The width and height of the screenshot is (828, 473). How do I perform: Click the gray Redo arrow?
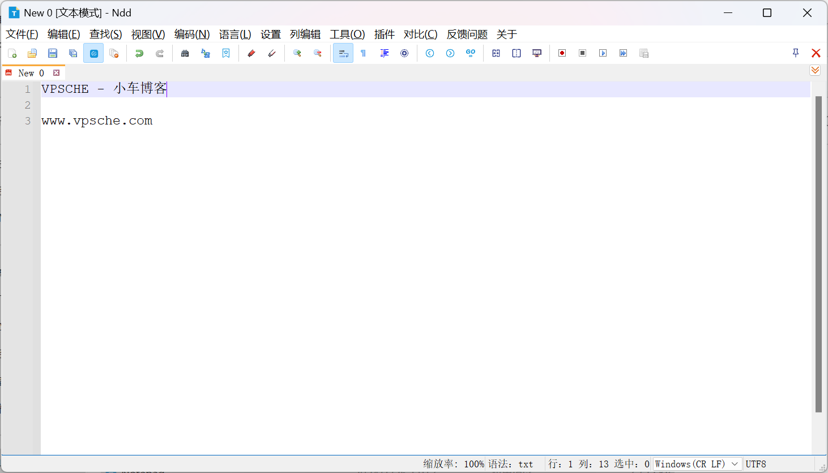(x=160, y=53)
